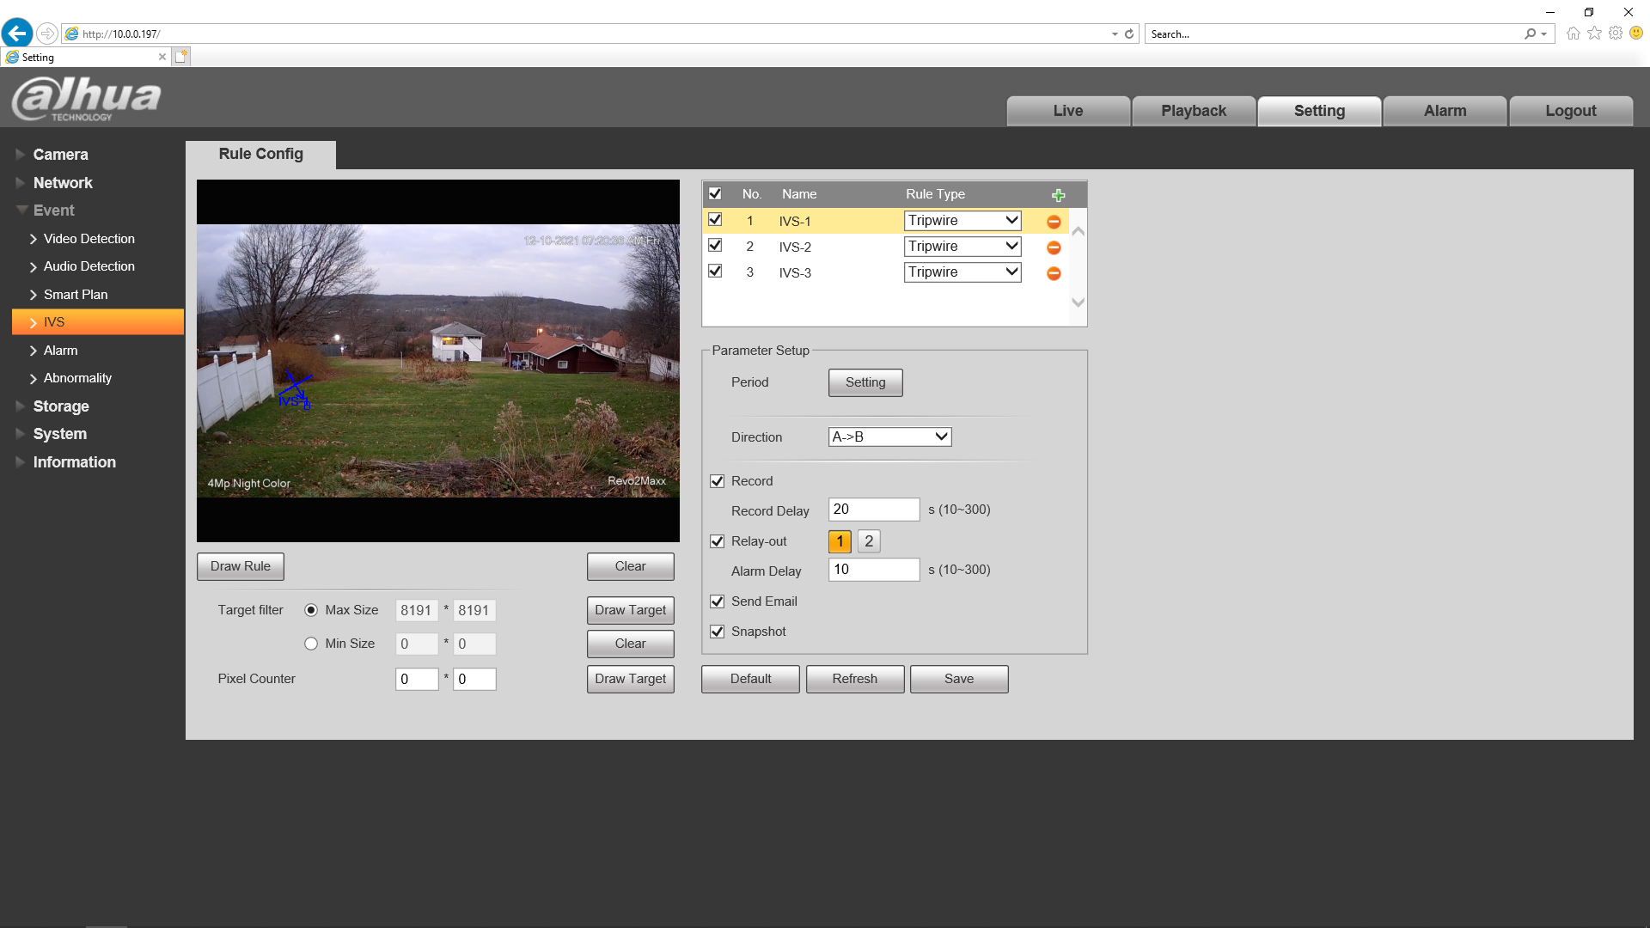This screenshot has height=928, width=1650.
Task: Uncheck the IVS-3 rule checkbox
Action: coord(715,272)
